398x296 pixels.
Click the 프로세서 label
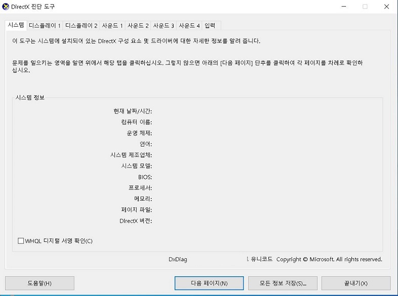140,188
